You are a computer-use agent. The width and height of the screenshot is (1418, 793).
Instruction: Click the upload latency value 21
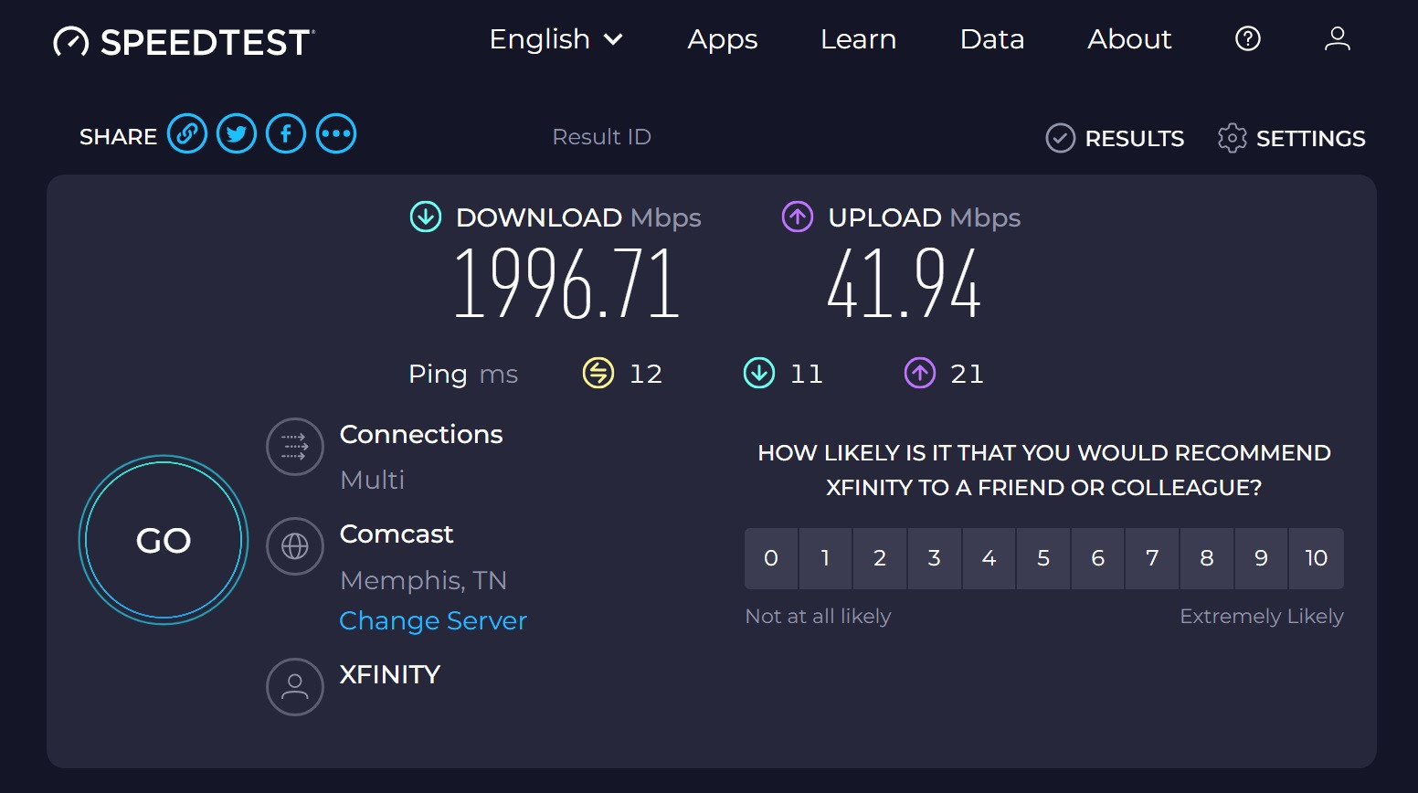[x=968, y=374]
